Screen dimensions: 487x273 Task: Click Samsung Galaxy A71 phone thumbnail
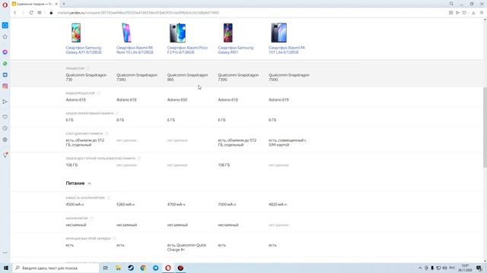coord(76,33)
